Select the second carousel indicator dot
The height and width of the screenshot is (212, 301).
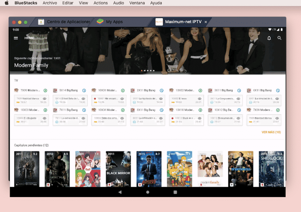click(145, 70)
